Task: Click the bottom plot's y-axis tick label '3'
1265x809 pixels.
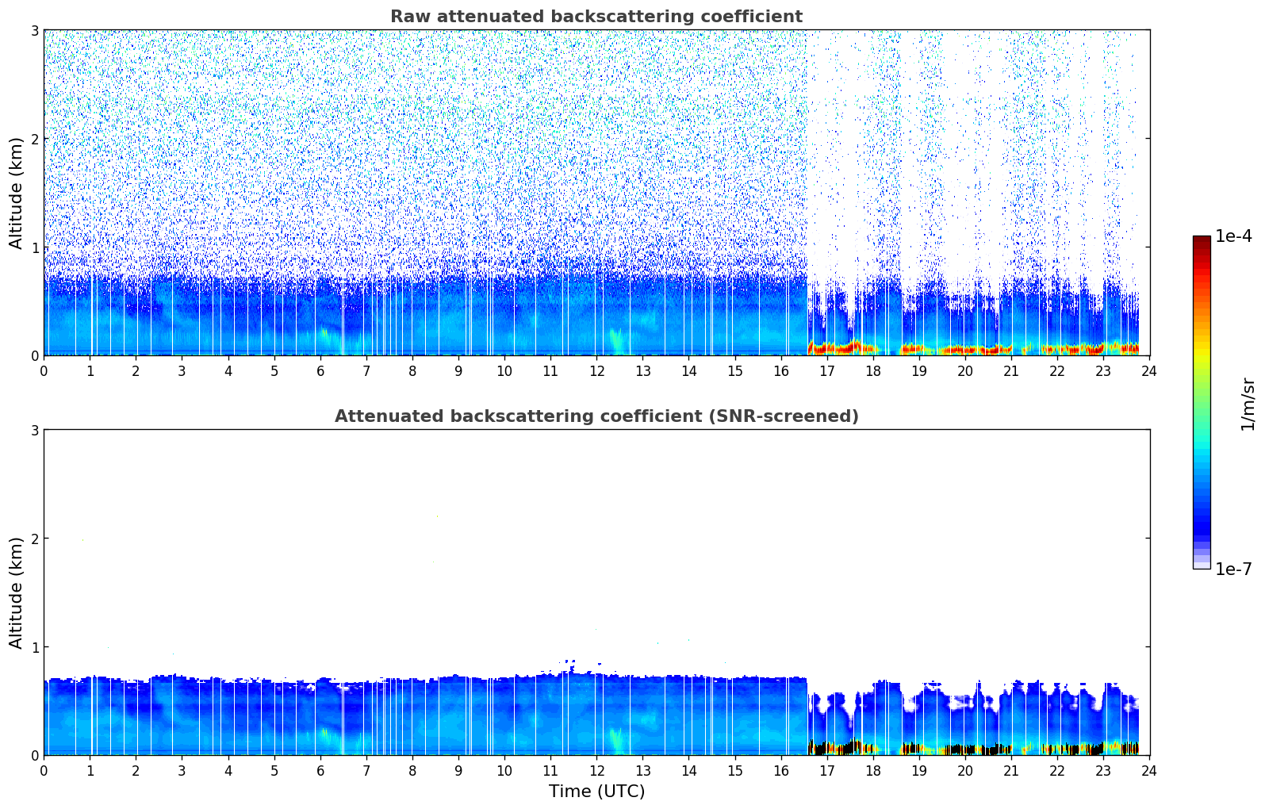Action: [x=34, y=430]
